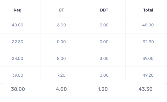Click the OT column header
Image resolution: width=167 pixels, height=102 pixels.
[61, 10]
